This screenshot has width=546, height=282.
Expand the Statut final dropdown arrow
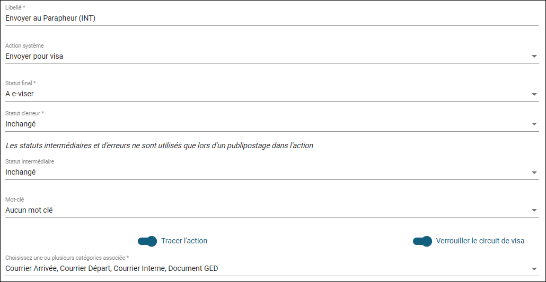click(x=534, y=95)
